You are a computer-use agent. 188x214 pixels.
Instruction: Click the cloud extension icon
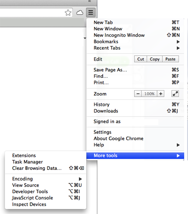tap(80, 13)
